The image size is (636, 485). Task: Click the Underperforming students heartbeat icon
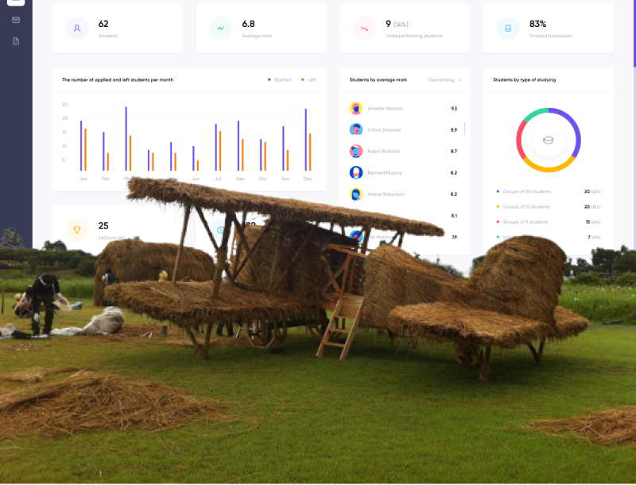364,28
